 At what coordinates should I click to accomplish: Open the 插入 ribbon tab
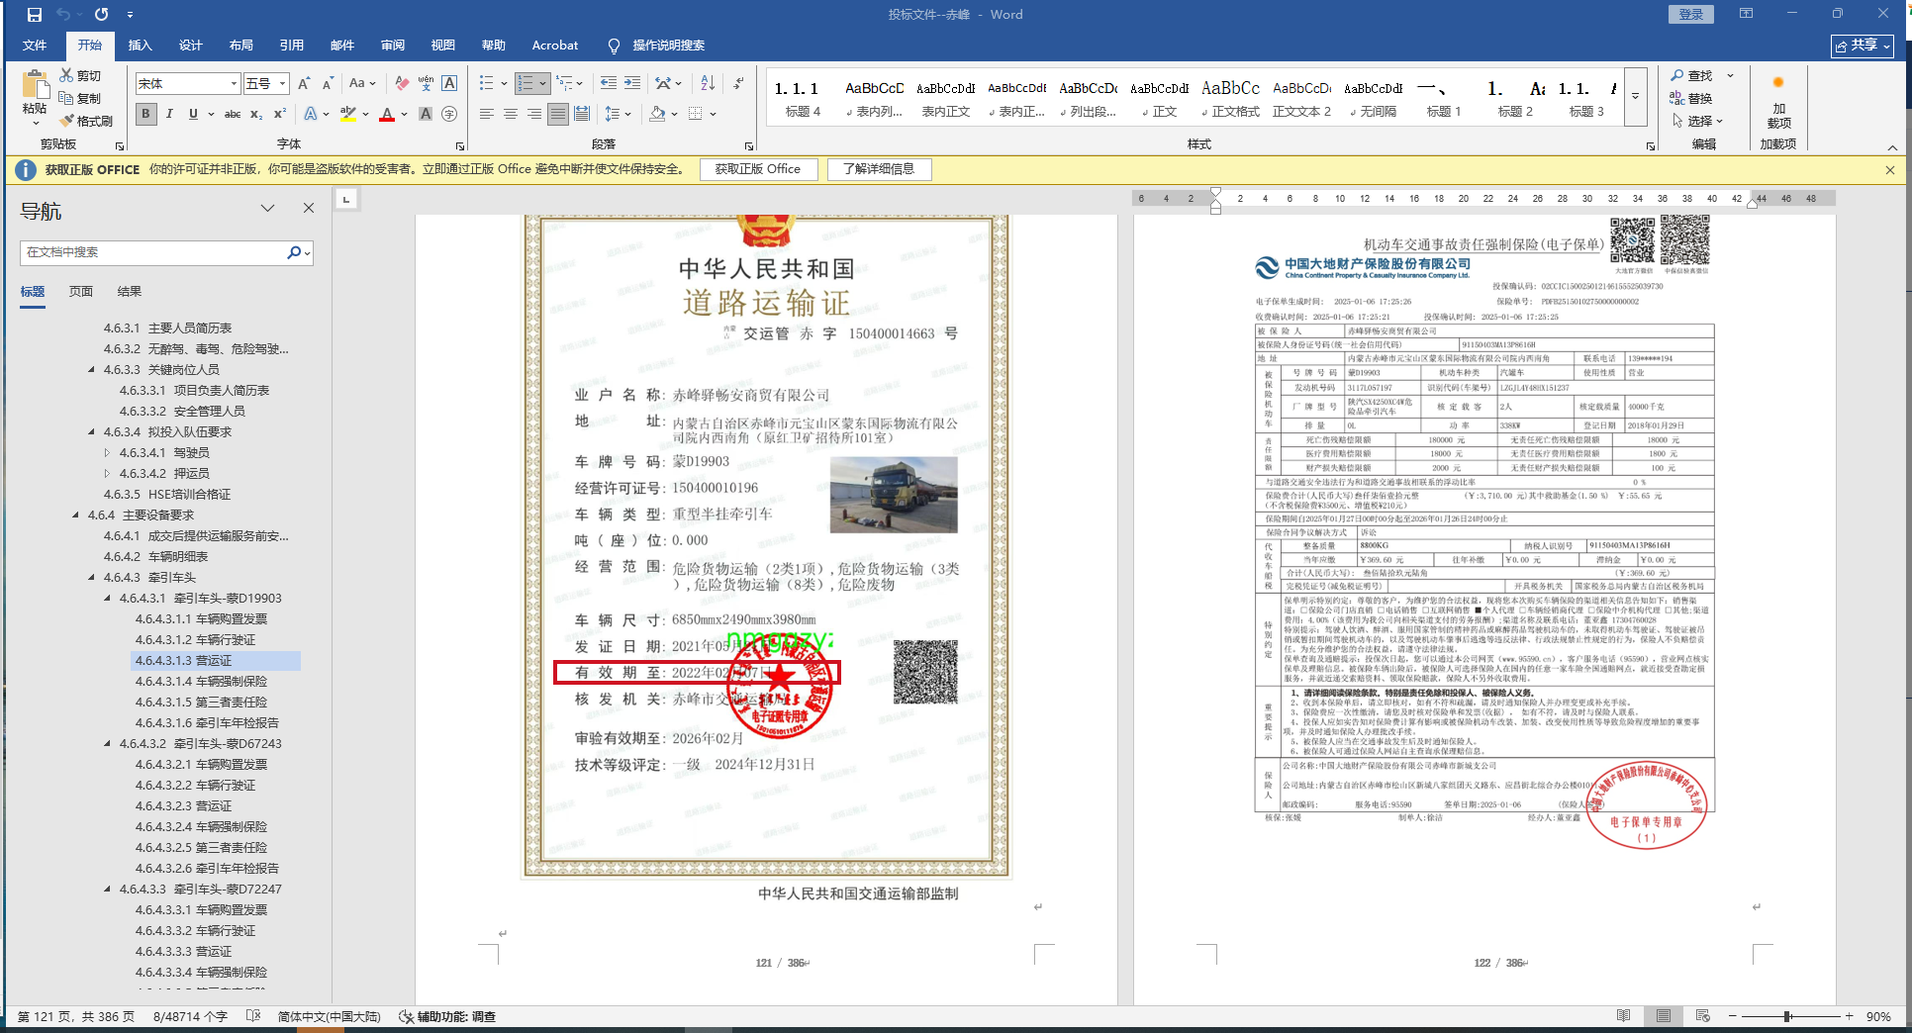[141, 46]
